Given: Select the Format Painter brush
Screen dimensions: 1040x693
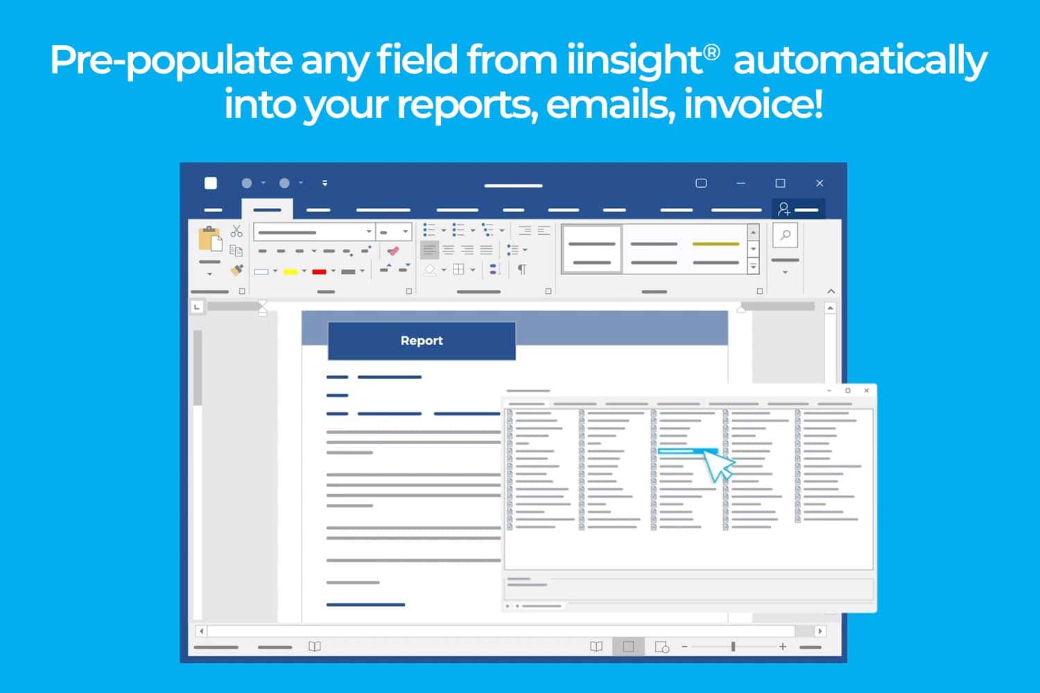Looking at the screenshot, I should (237, 269).
